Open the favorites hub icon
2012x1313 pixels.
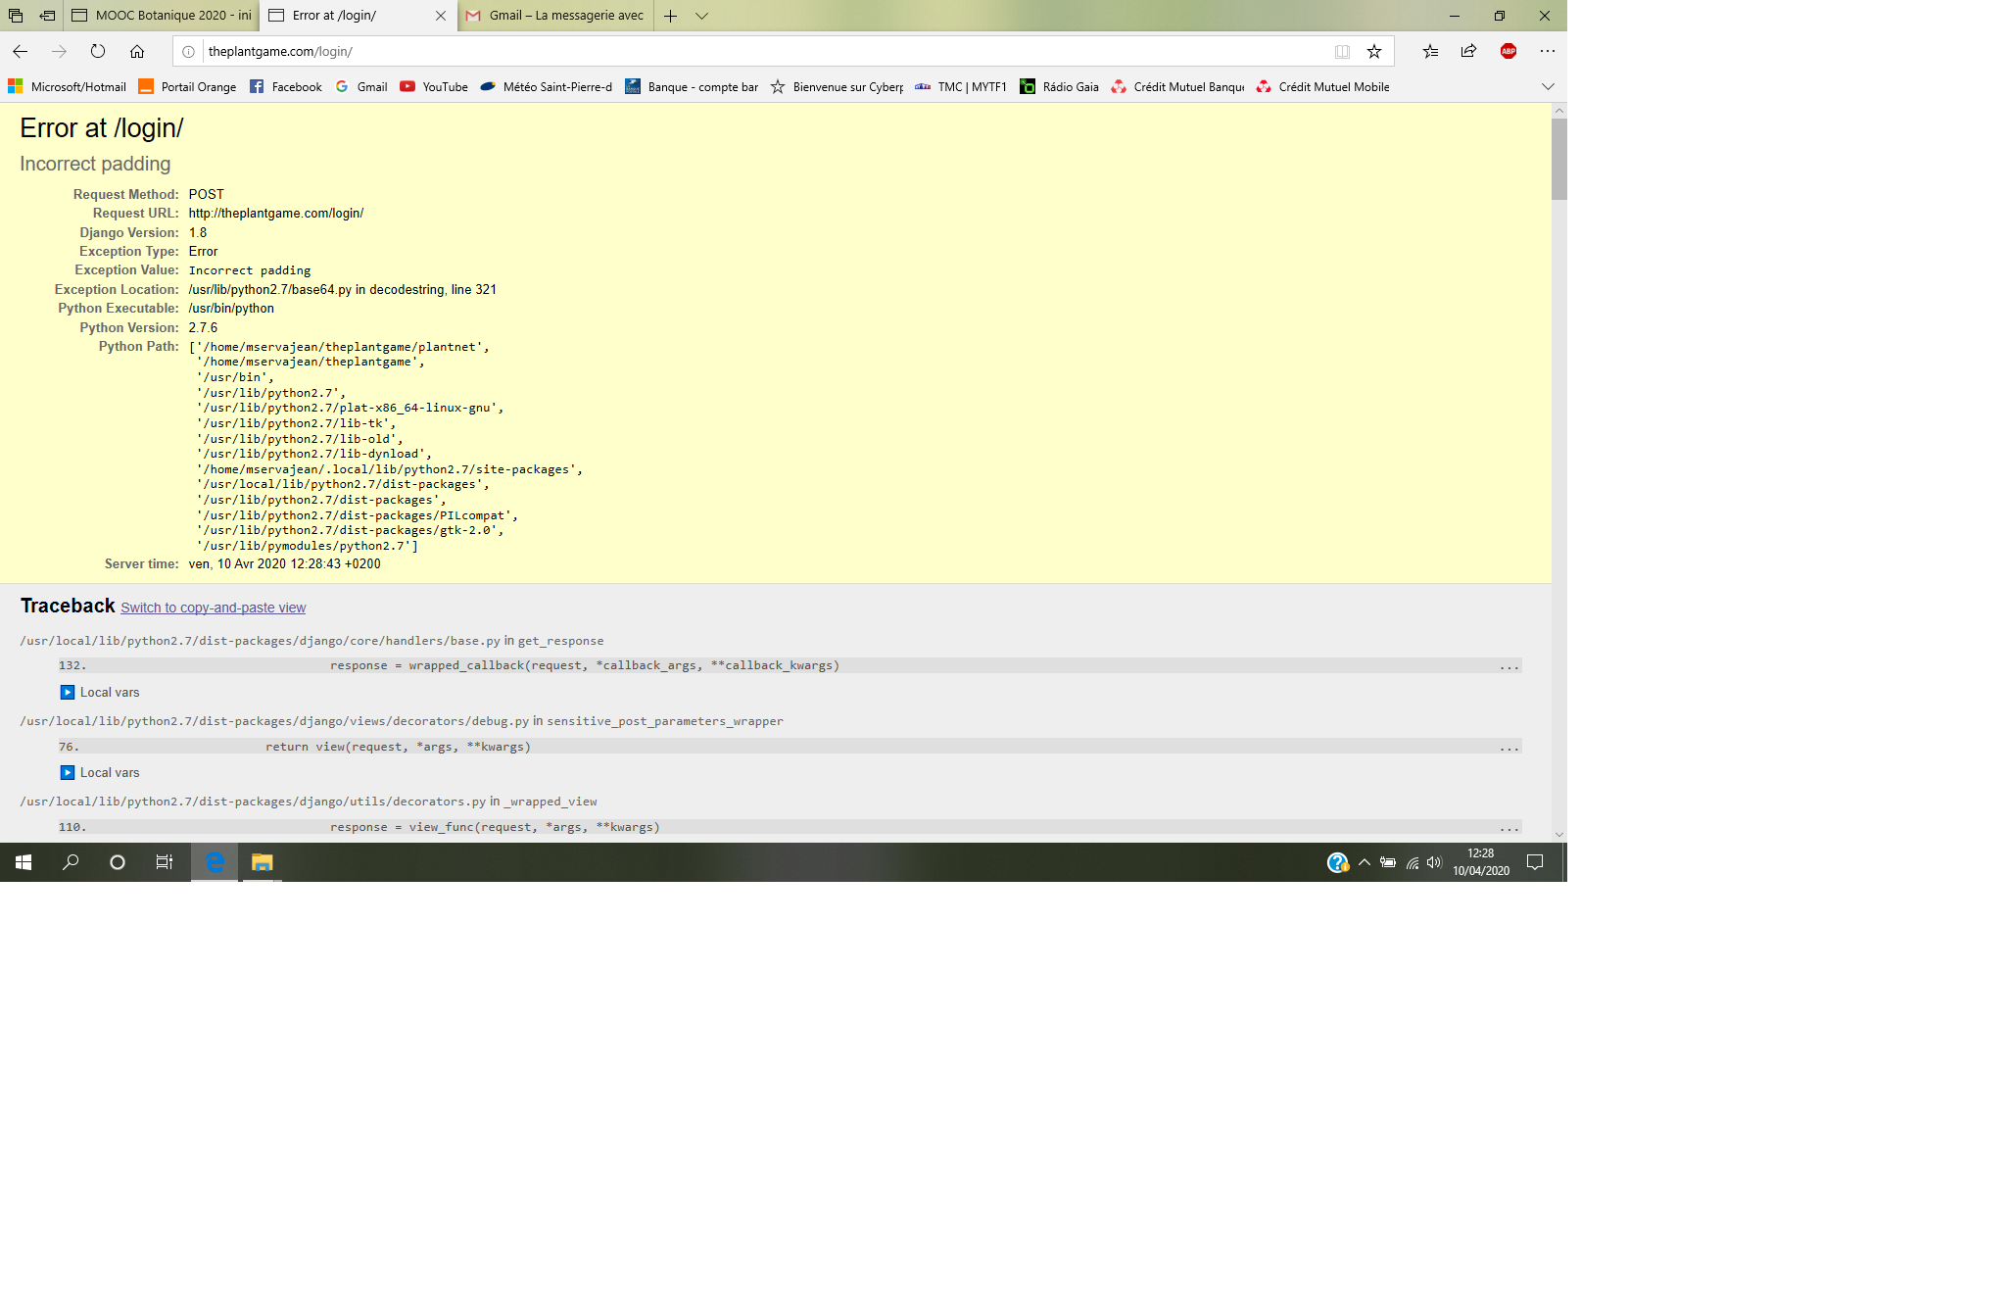click(x=1430, y=51)
